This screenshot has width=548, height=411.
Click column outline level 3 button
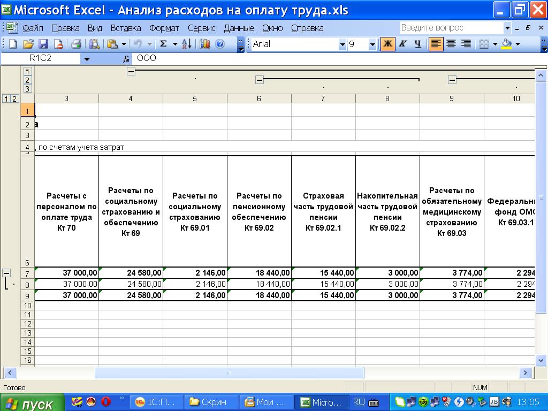[27, 89]
